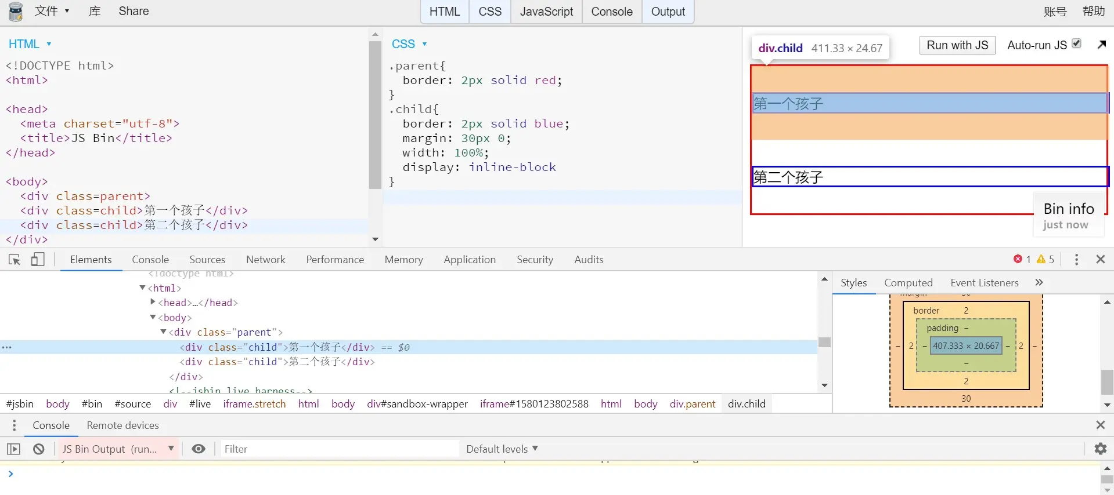Open the CSS panel processor dropdown
Screen dimensions: 1114x495
(x=409, y=44)
